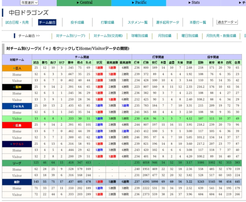Click the 失点 runs allowed column header
Screen dimensions: 246x202
tap(88, 62)
